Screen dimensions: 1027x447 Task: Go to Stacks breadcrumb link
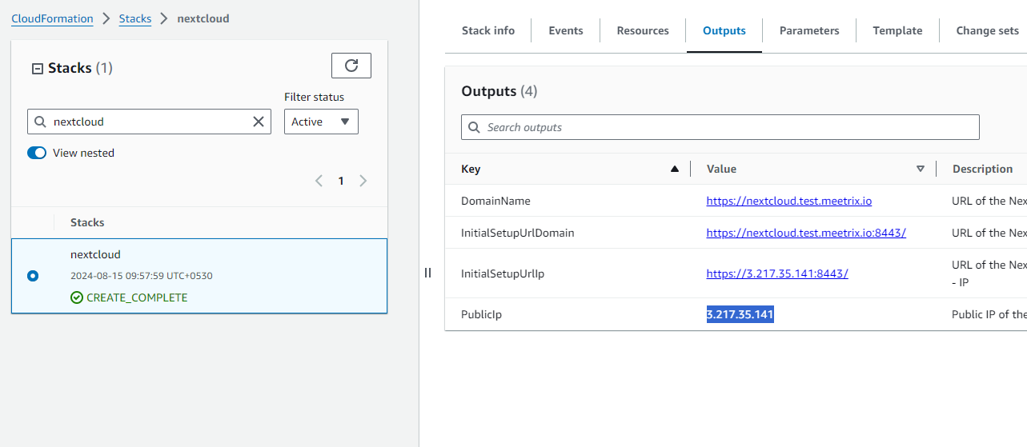click(x=135, y=18)
